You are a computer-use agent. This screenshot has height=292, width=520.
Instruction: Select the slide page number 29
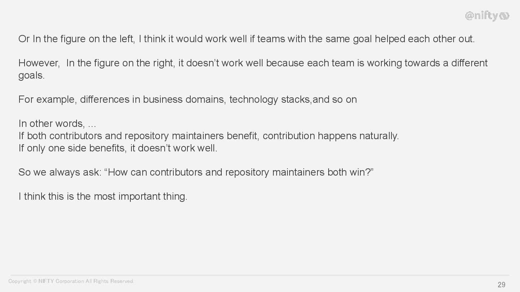pyautogui.click(x=501, y=285)
